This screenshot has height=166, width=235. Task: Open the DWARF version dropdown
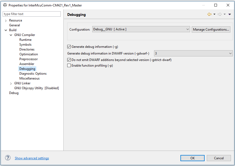pyautogui.click(x=193, y=53)
